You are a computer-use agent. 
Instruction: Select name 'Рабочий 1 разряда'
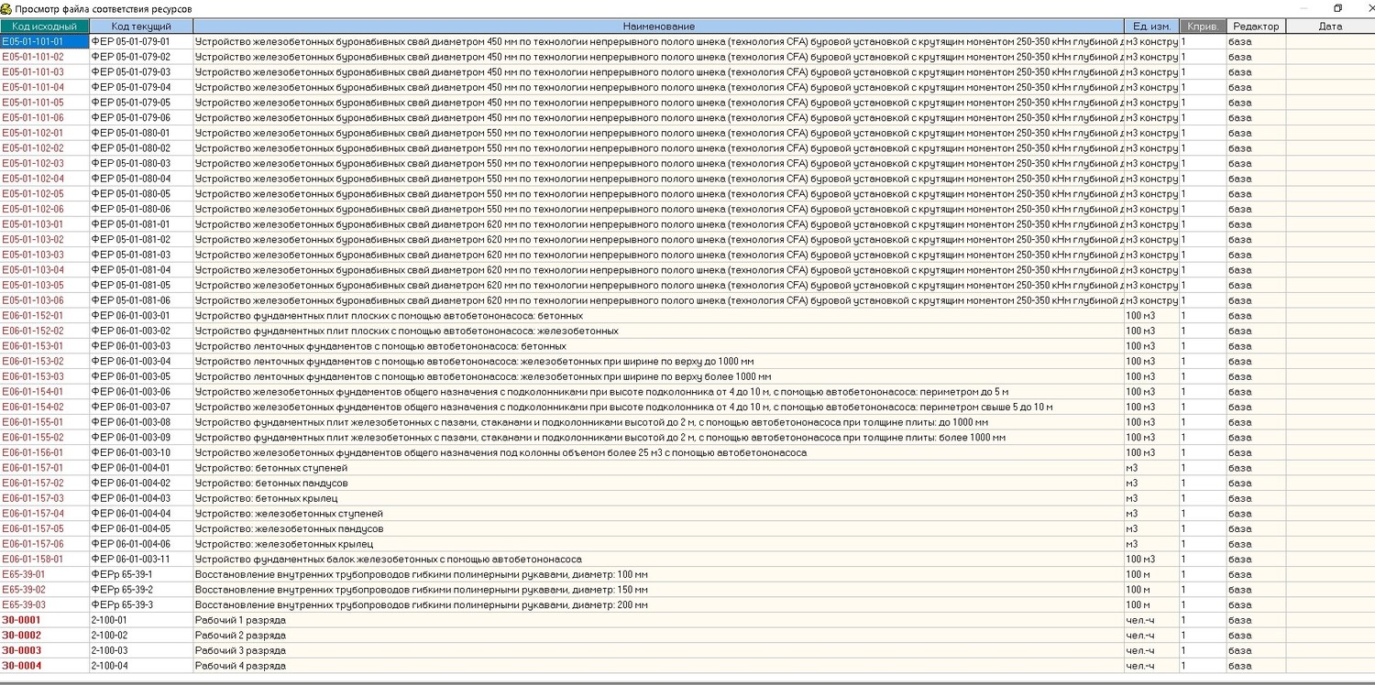[x=658, y=620]
